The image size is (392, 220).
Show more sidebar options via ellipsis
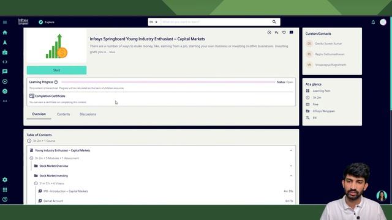click(x=5, y=101)
